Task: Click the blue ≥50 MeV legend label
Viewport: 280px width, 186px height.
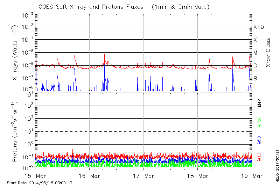Action: pos(259,140)
